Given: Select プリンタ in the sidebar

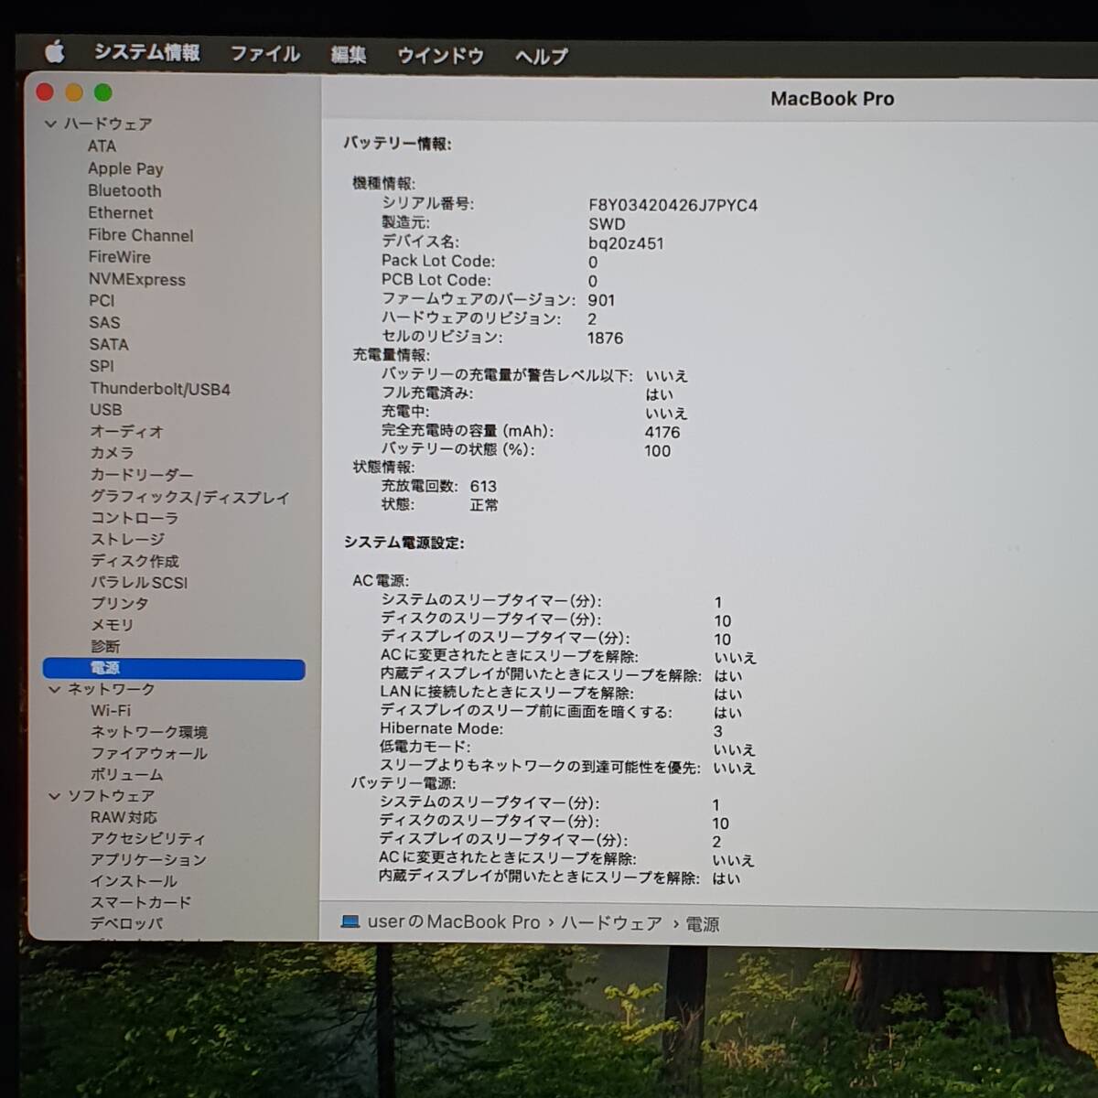Looking at the screenshot, I should pos(119,603).
